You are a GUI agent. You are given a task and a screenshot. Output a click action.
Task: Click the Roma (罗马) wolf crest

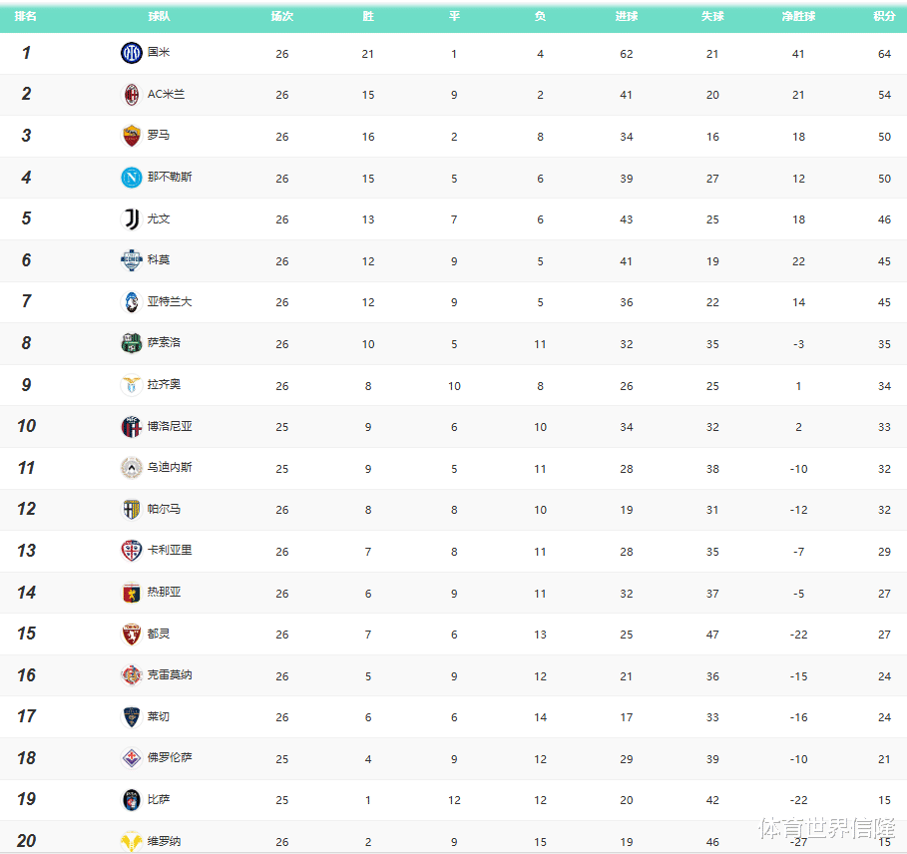tap(131, 136)
